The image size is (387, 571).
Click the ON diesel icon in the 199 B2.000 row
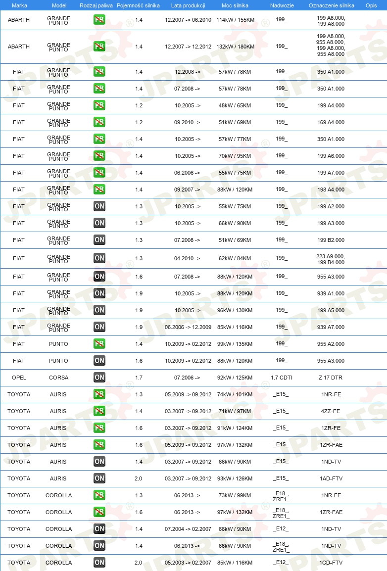99,239
